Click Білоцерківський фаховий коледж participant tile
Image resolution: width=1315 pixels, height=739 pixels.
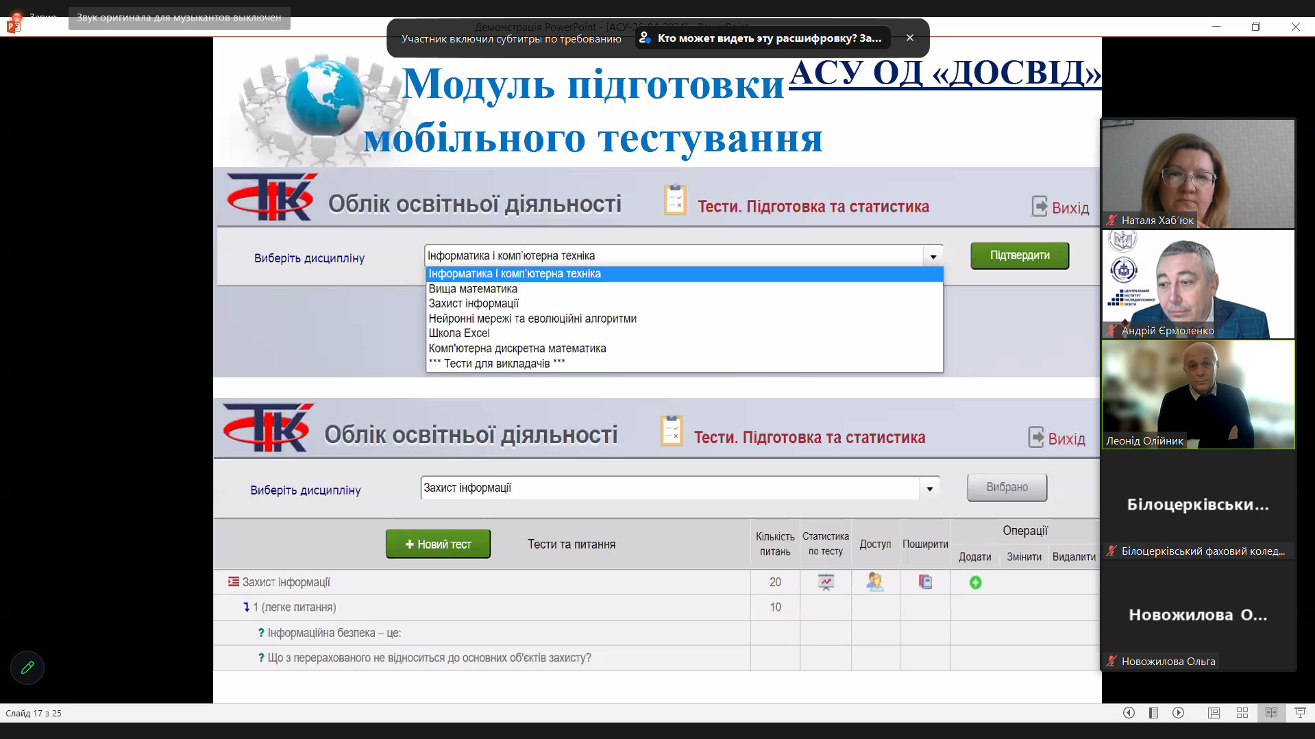(1198, 505)
